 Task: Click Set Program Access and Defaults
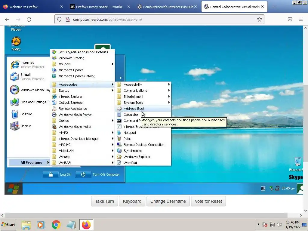pos(83,52)
